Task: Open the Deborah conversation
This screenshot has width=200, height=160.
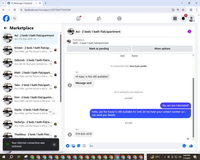Action: point(30,62)
